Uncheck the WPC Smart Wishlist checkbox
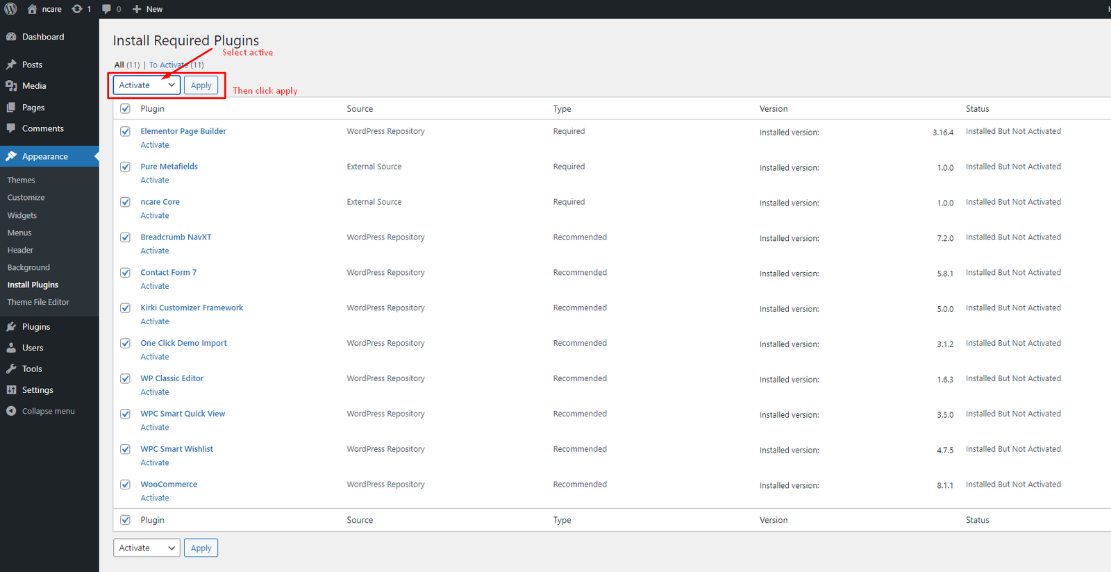The image size is (1111, 572). click(125, 449)
